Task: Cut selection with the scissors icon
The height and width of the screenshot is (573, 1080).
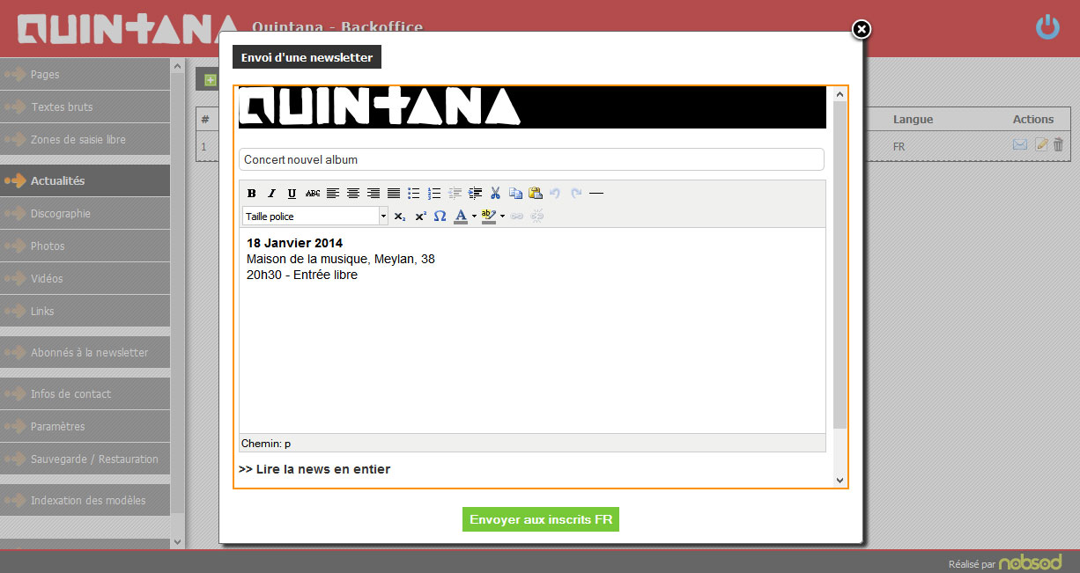Action: 495,193
